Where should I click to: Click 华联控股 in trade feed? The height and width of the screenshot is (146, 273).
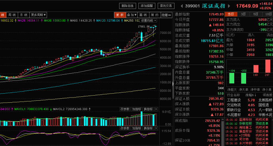click(245, 124)
